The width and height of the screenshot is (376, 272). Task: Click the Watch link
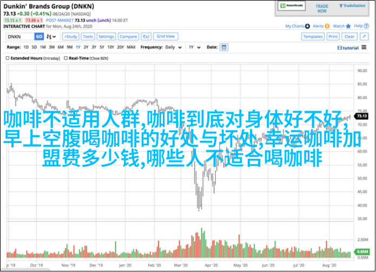coord(339,26)
